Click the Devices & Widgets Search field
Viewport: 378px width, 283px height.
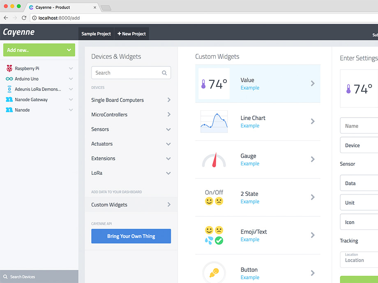tap(131, 73)
